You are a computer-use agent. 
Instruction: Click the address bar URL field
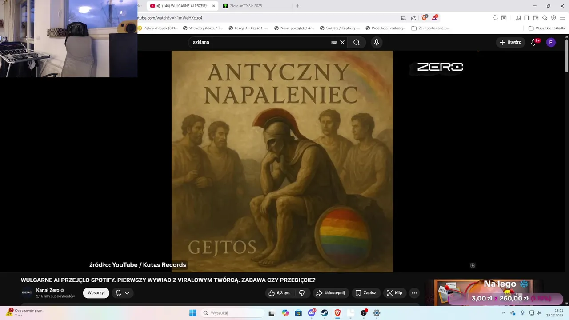click(x=267, y=18)
